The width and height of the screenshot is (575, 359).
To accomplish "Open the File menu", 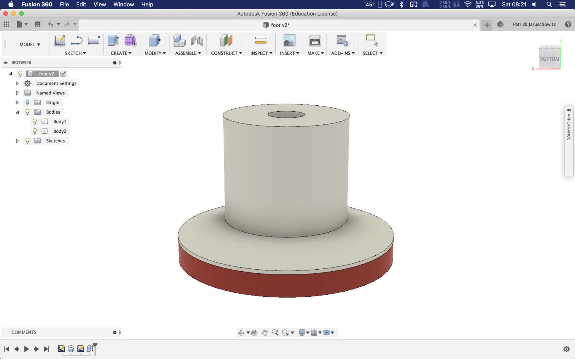I will coord(64,4).
